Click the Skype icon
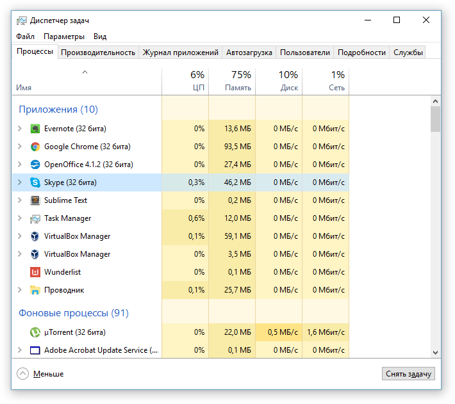 click(35, 182)
